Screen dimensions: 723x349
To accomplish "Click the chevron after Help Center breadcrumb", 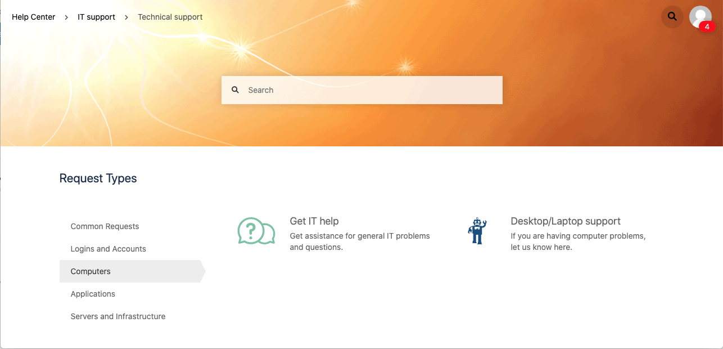I will [67, 17].
